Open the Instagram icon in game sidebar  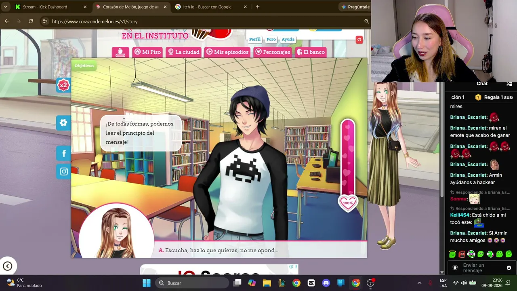coord(64,172)
